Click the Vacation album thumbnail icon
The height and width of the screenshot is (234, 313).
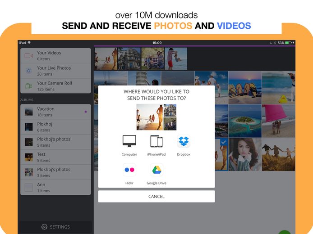click(29, 112)
